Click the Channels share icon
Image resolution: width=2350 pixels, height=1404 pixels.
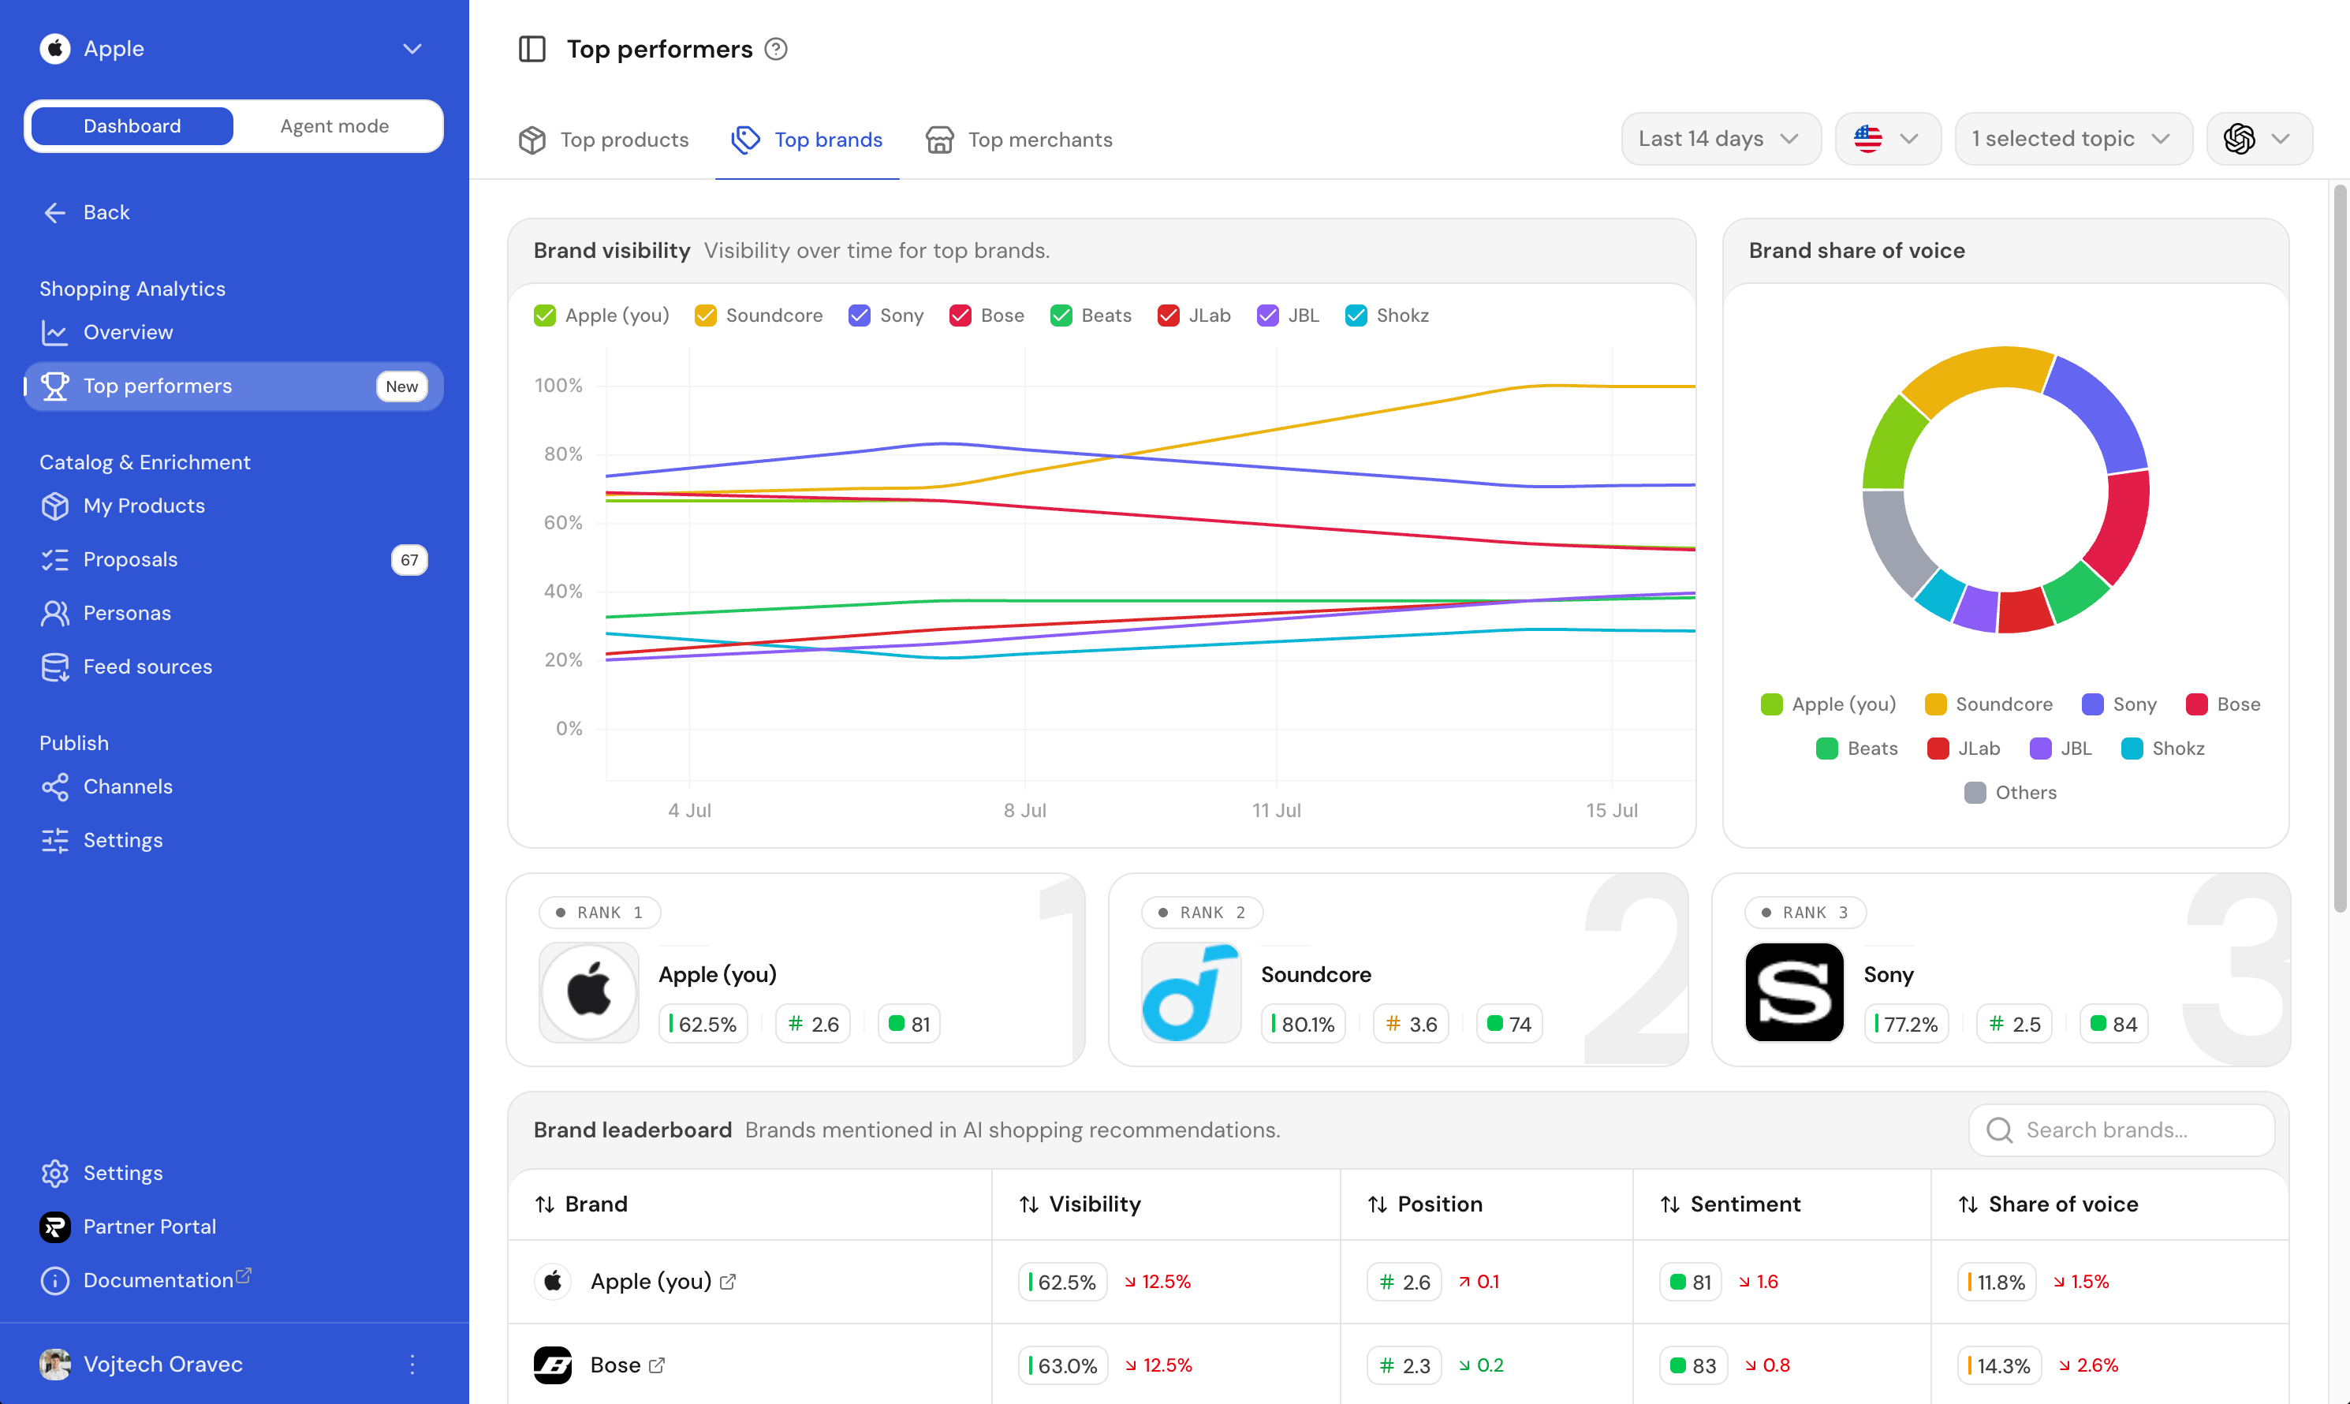55,787
